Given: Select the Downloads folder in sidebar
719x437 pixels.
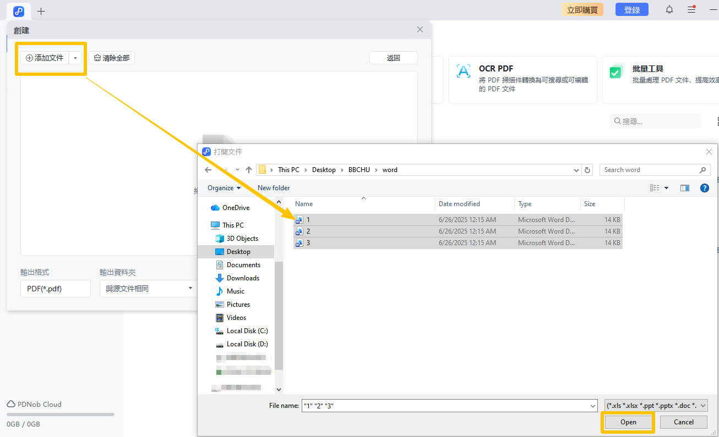Looking at the screenshot, I should coord(243,278).
